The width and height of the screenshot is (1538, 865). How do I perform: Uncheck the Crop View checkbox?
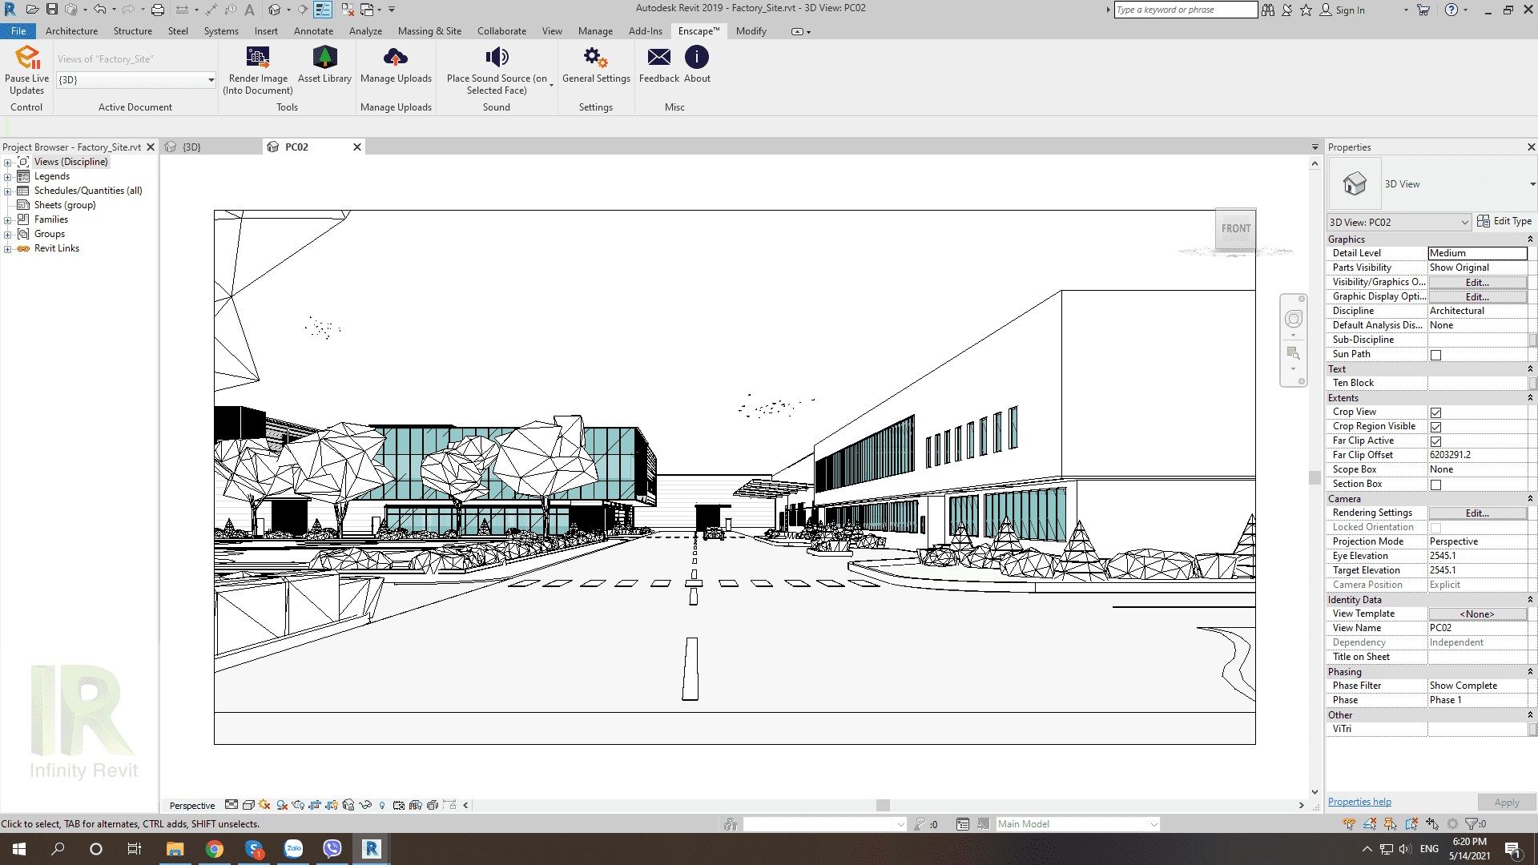tap(1435, 412)
